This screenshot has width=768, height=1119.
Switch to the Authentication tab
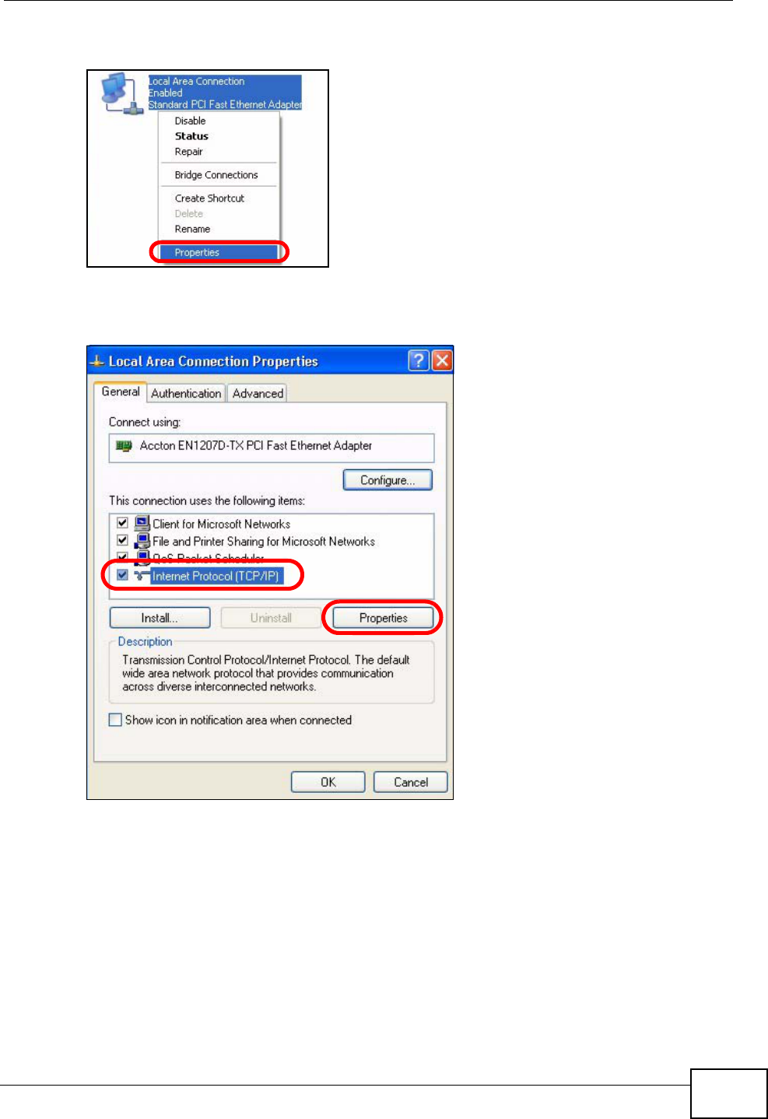pyautogui.click(x=186, y=393)
